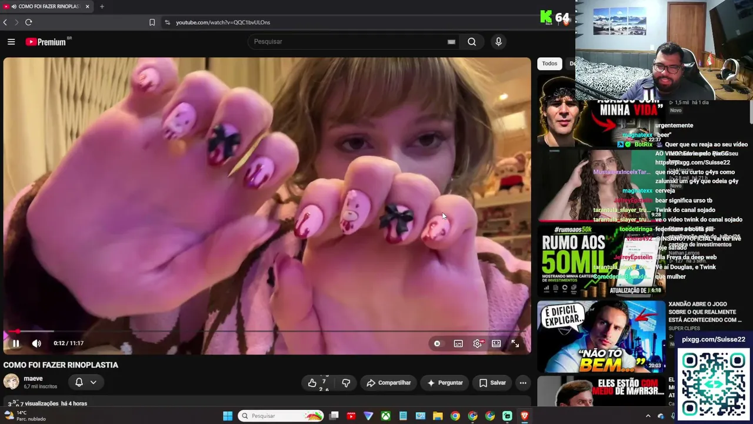Open the more actions three-dot menu
The image size is (753, 424).
(523, 383)
